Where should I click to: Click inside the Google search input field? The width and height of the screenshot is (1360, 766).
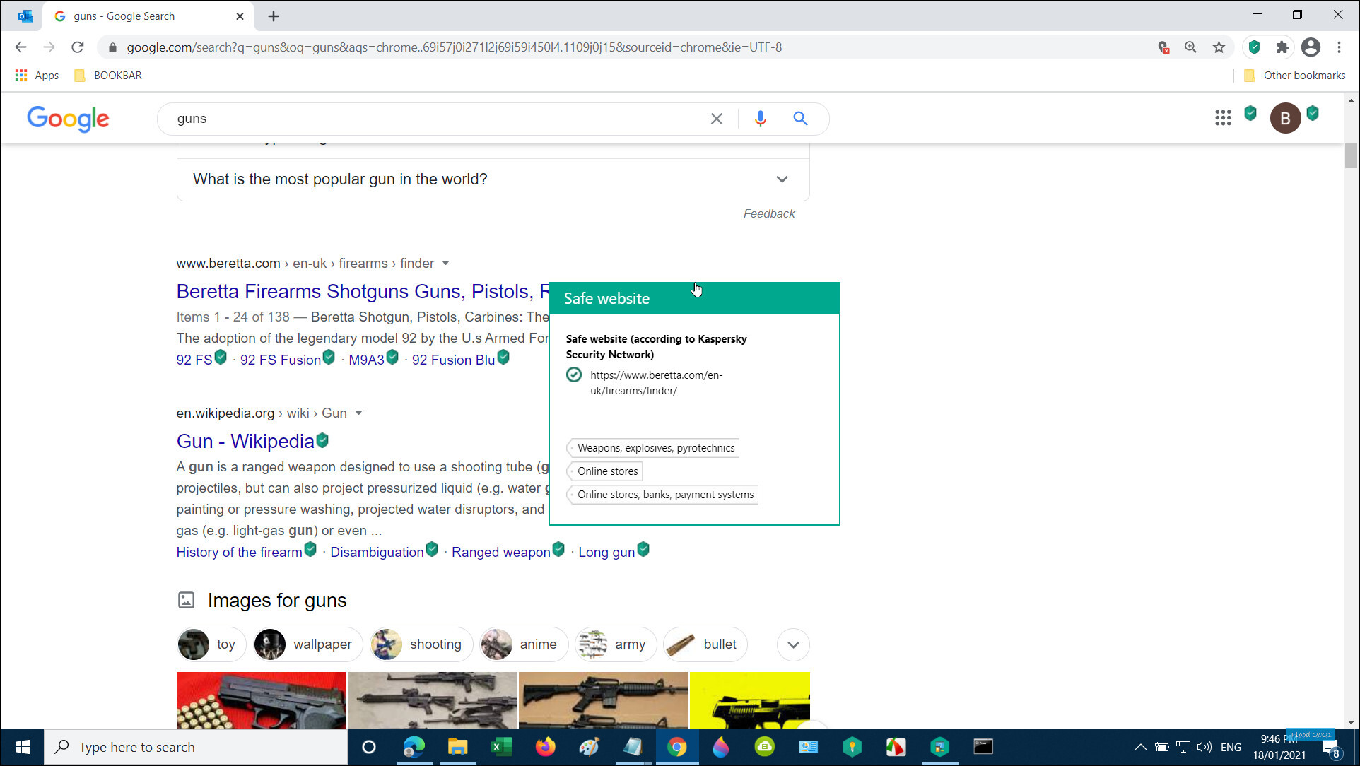pos(424,119)
